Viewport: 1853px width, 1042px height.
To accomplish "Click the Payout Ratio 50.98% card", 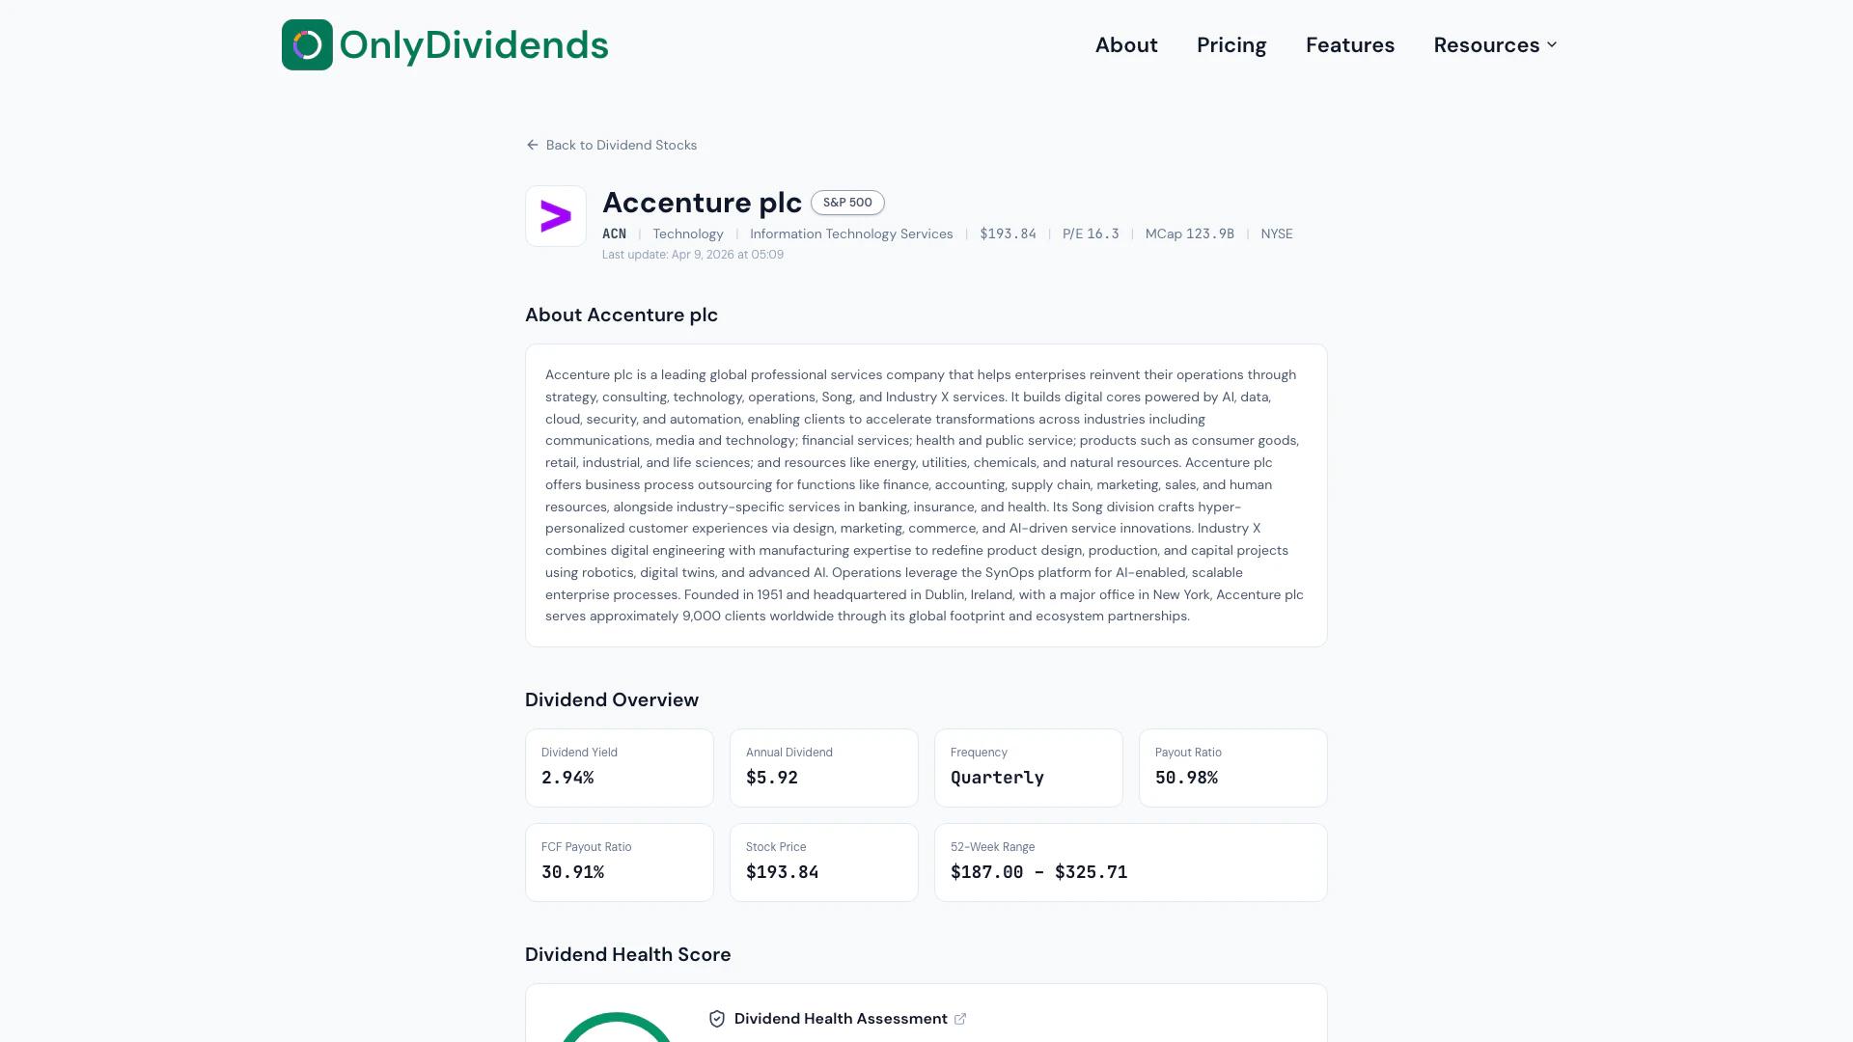I will [1233, 768].
